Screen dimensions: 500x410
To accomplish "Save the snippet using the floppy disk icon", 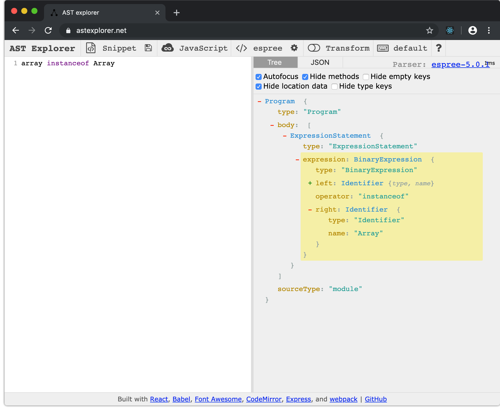I will [148, 48].
